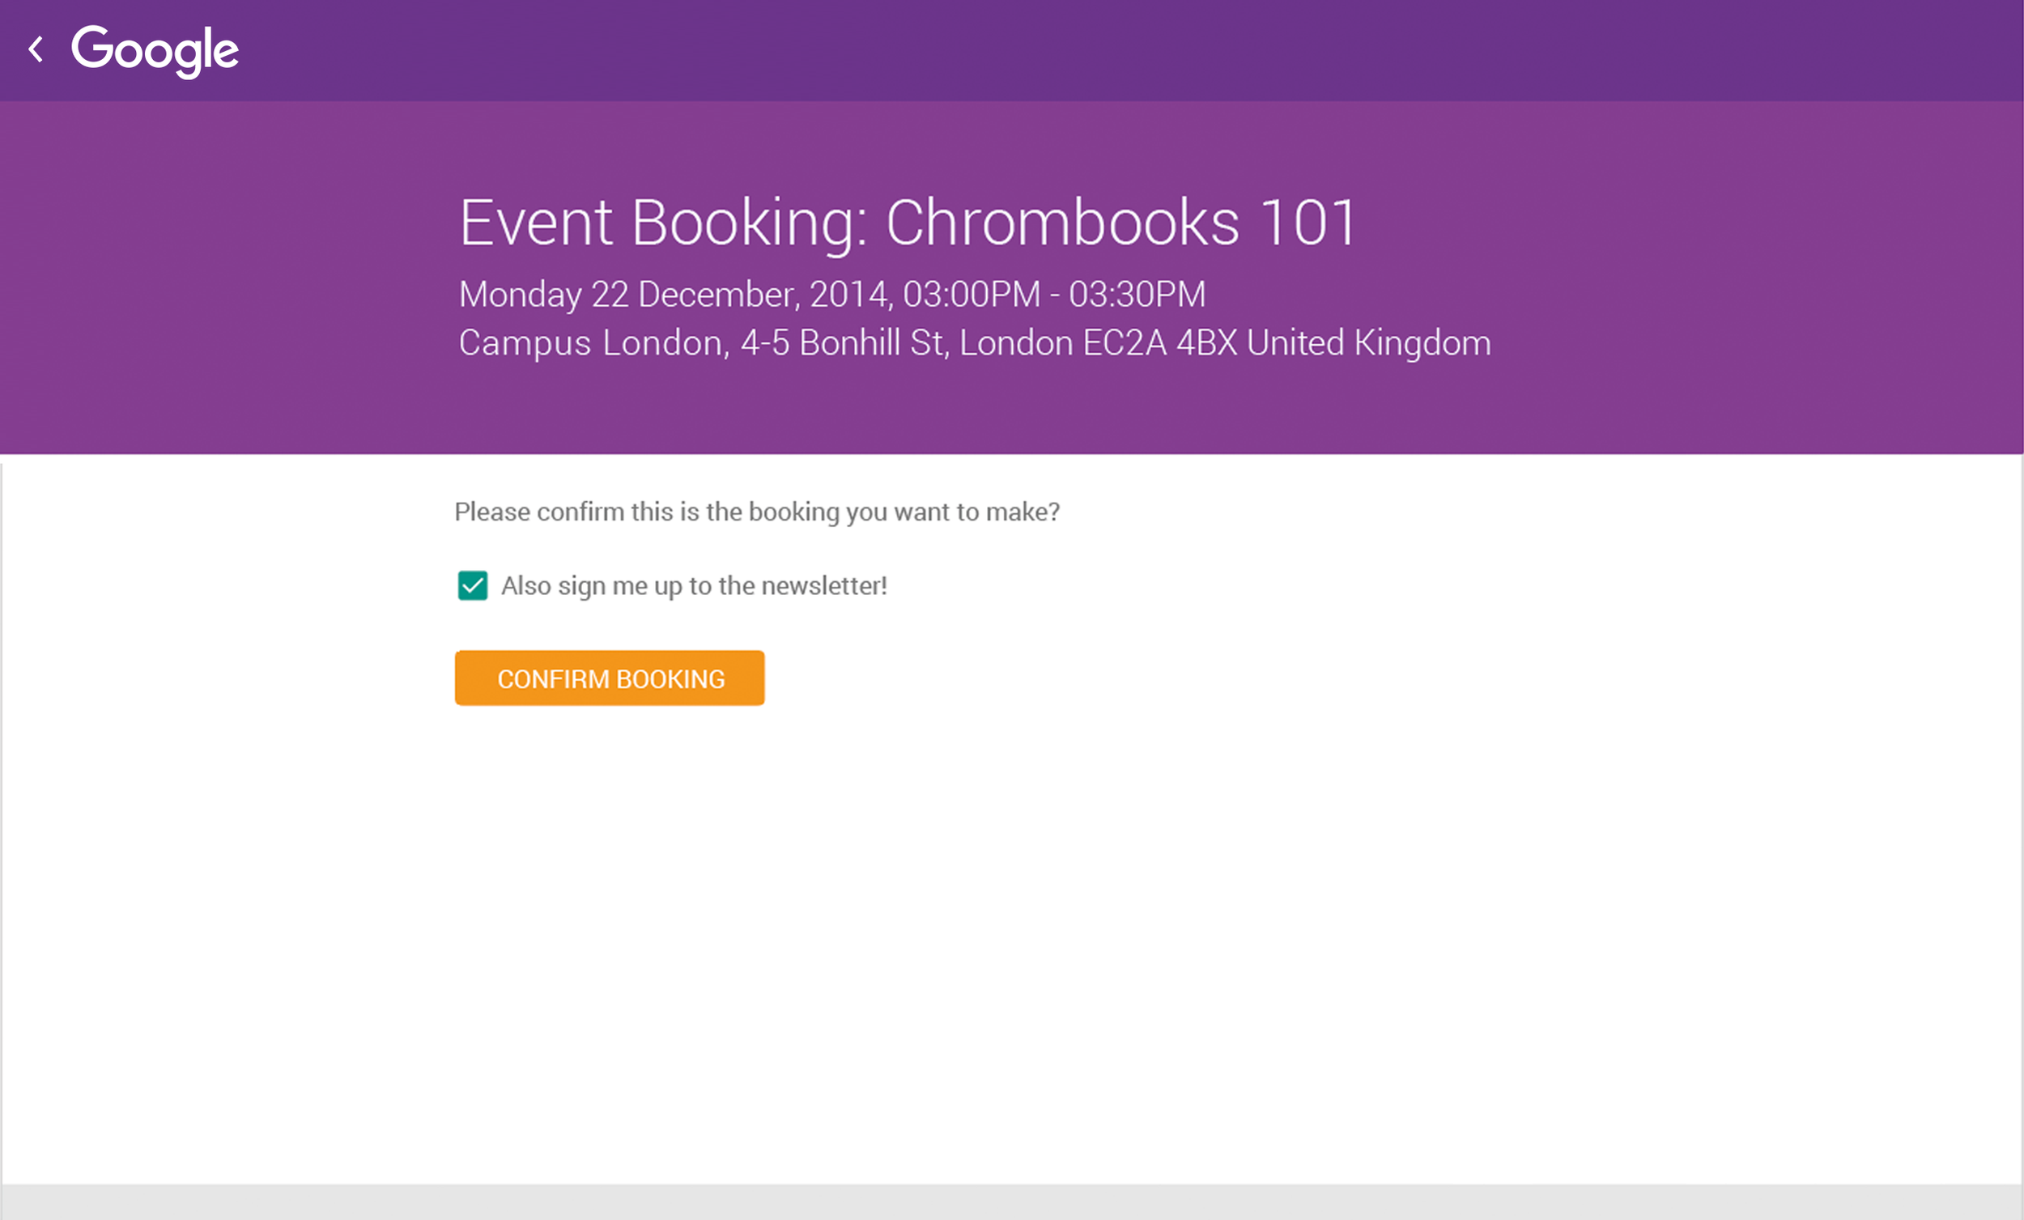Click the grey footer bar
Viewport: 2024px width, 1220px height.
pyautogui.click(x=1012, y=1202)
